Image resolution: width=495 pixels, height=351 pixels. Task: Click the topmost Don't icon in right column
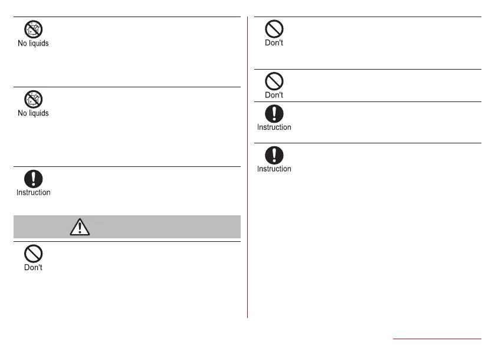[274, 29]
